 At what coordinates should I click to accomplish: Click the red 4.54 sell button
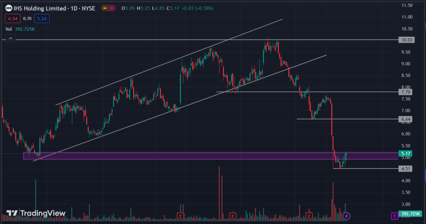(x=12, y=19)
